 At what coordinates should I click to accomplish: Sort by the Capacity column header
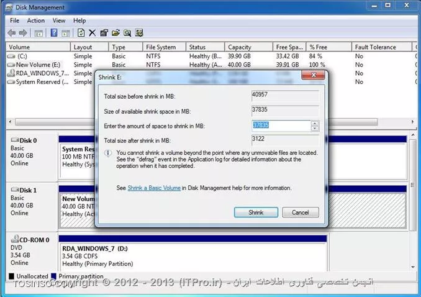(x=248, y=47)
